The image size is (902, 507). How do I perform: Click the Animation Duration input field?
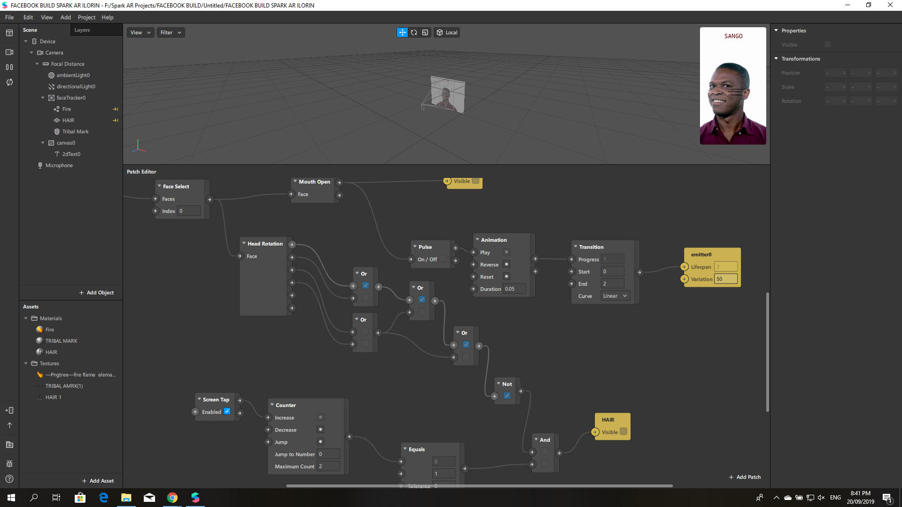[514, 289]
